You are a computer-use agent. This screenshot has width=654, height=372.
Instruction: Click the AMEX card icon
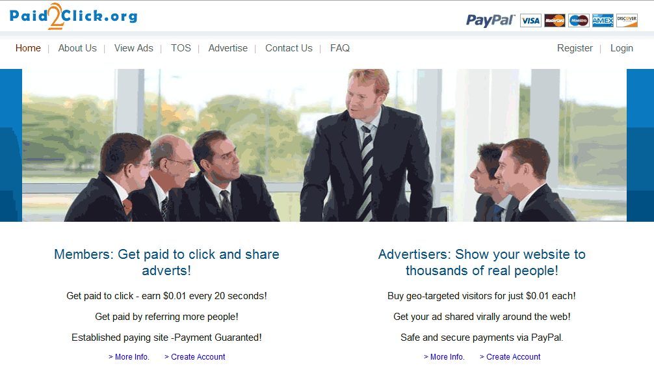point(603,20)
